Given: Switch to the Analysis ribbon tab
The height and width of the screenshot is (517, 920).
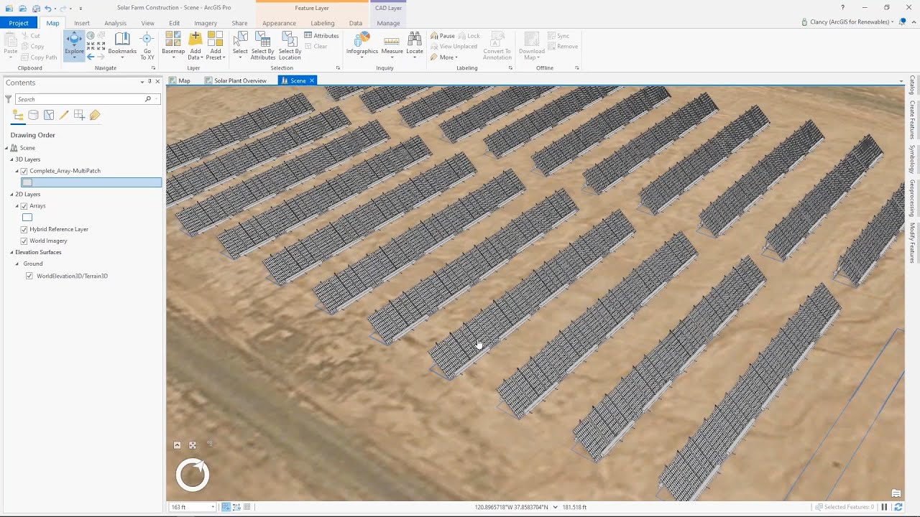Looking at the screenshot, I should click(115, 23).
